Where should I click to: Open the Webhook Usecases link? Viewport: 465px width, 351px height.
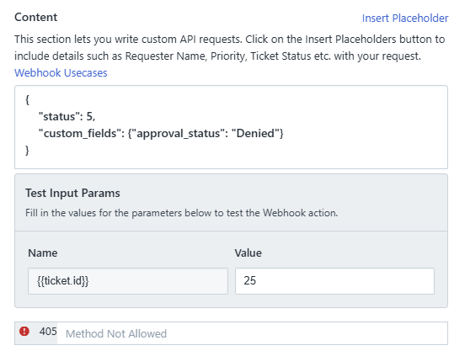pyautogui.click(x=61, y=73)
